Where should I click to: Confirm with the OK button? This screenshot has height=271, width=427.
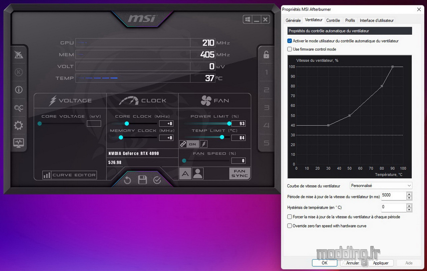click(325, 263)
